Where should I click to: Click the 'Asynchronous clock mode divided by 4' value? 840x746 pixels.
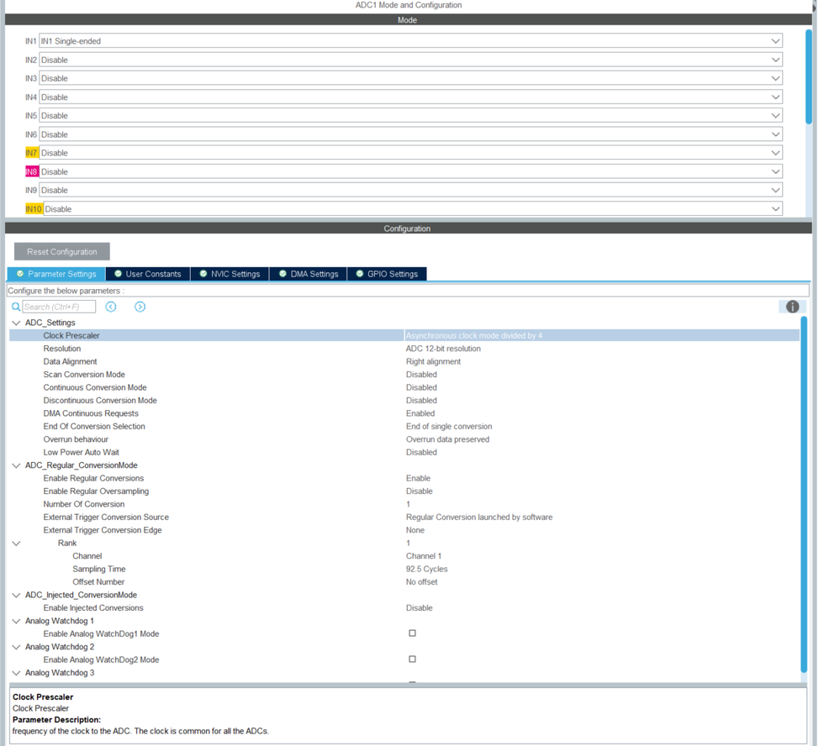click(x=474, y=335)
